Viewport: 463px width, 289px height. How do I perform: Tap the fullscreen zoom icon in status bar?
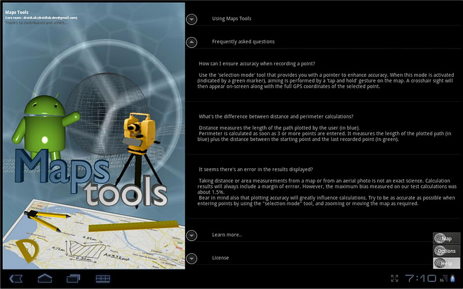tap(395, 278)
